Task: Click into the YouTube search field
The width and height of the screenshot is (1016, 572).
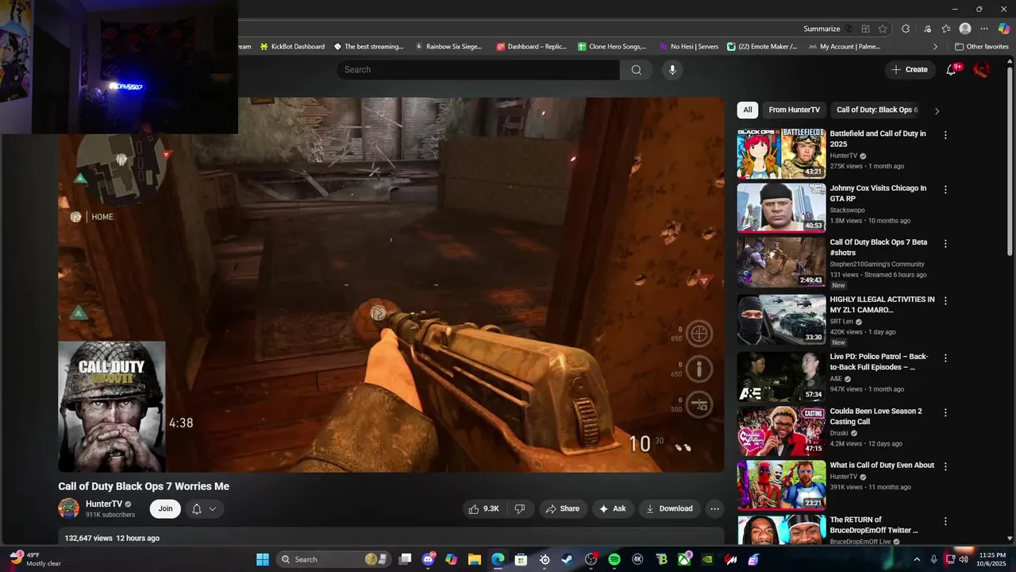Action: (479, 70)
